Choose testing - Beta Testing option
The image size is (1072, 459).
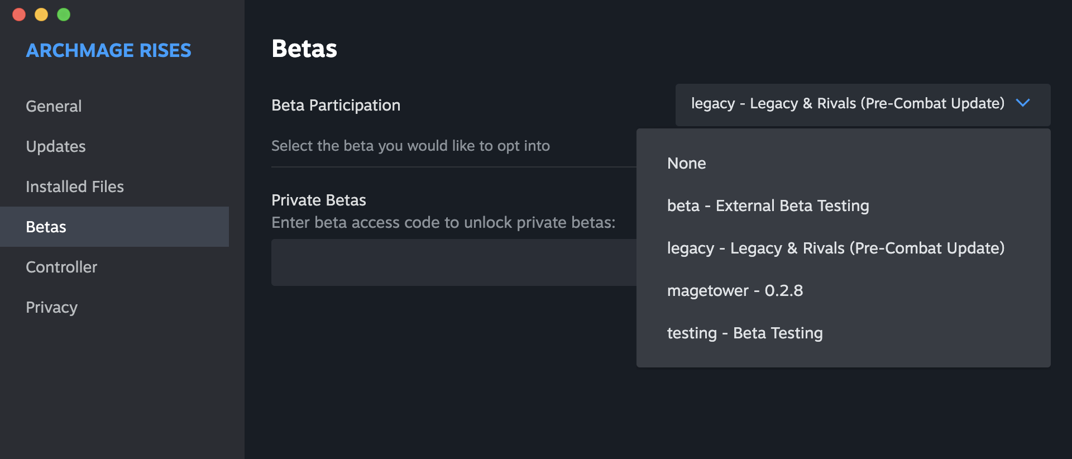click(x=744, y=333)
